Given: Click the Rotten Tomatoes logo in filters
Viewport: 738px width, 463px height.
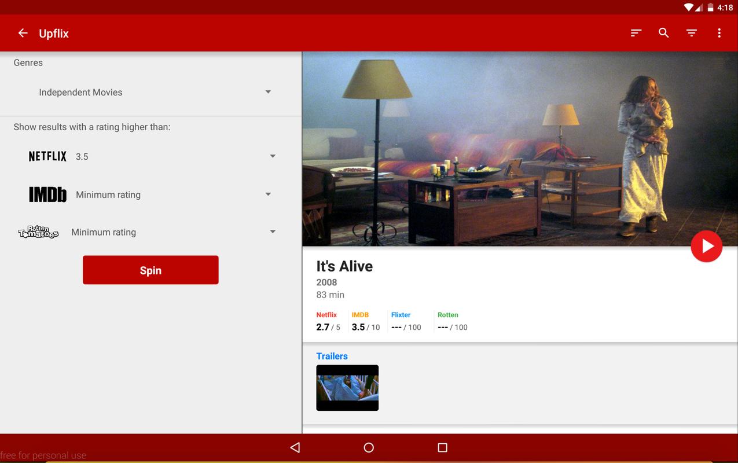Looking at the screenshot, I should pyautogui.click(x=38, y=232).
